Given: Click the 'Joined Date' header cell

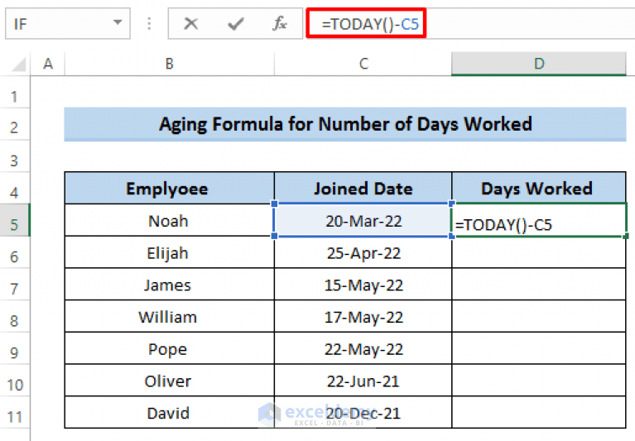Looking at the screenshot, I should coord(363,188).
